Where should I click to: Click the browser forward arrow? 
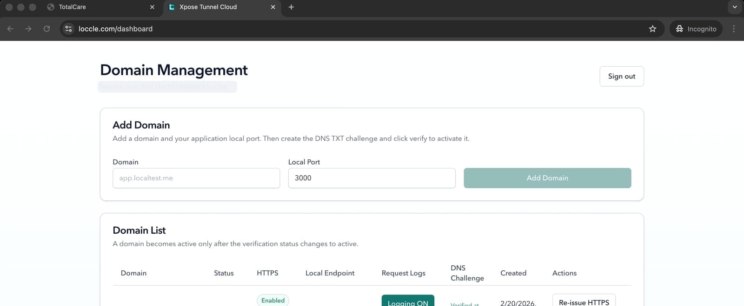28,29
